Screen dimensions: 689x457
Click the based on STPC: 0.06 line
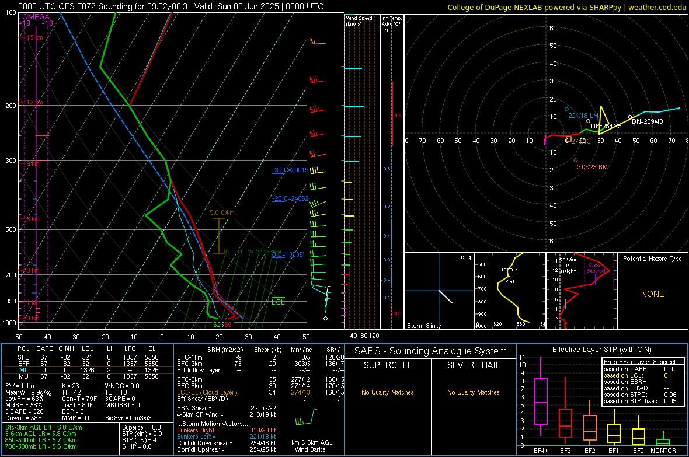[640, 395]
